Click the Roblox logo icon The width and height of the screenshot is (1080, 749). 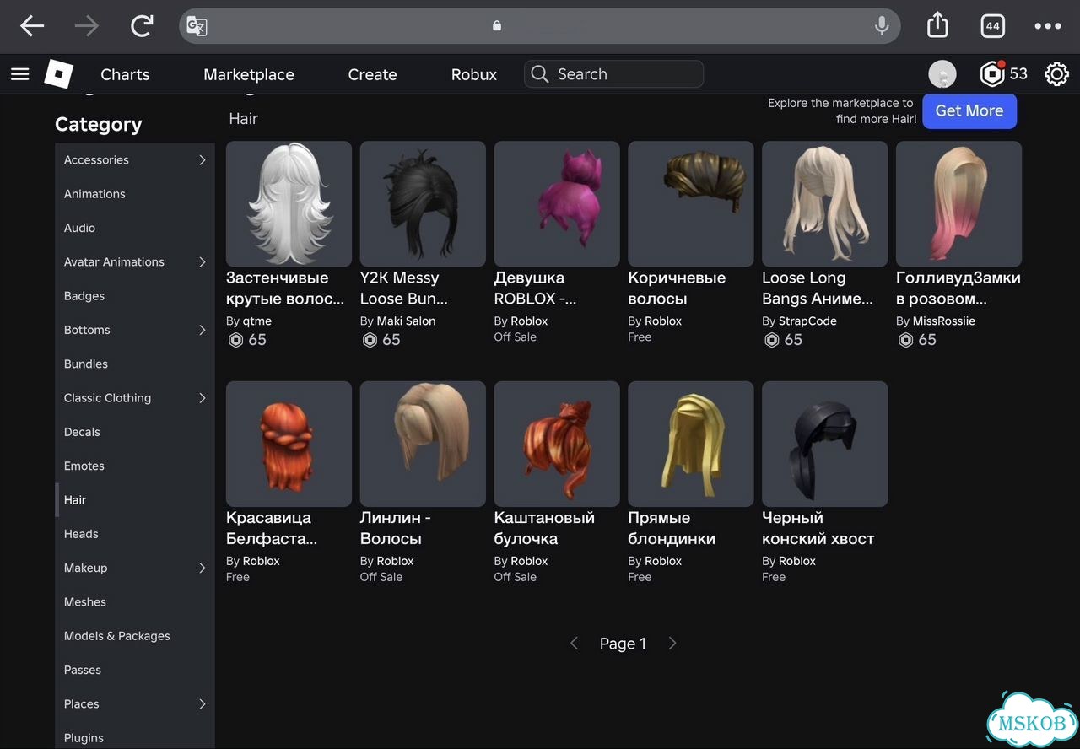click(59, 74)
